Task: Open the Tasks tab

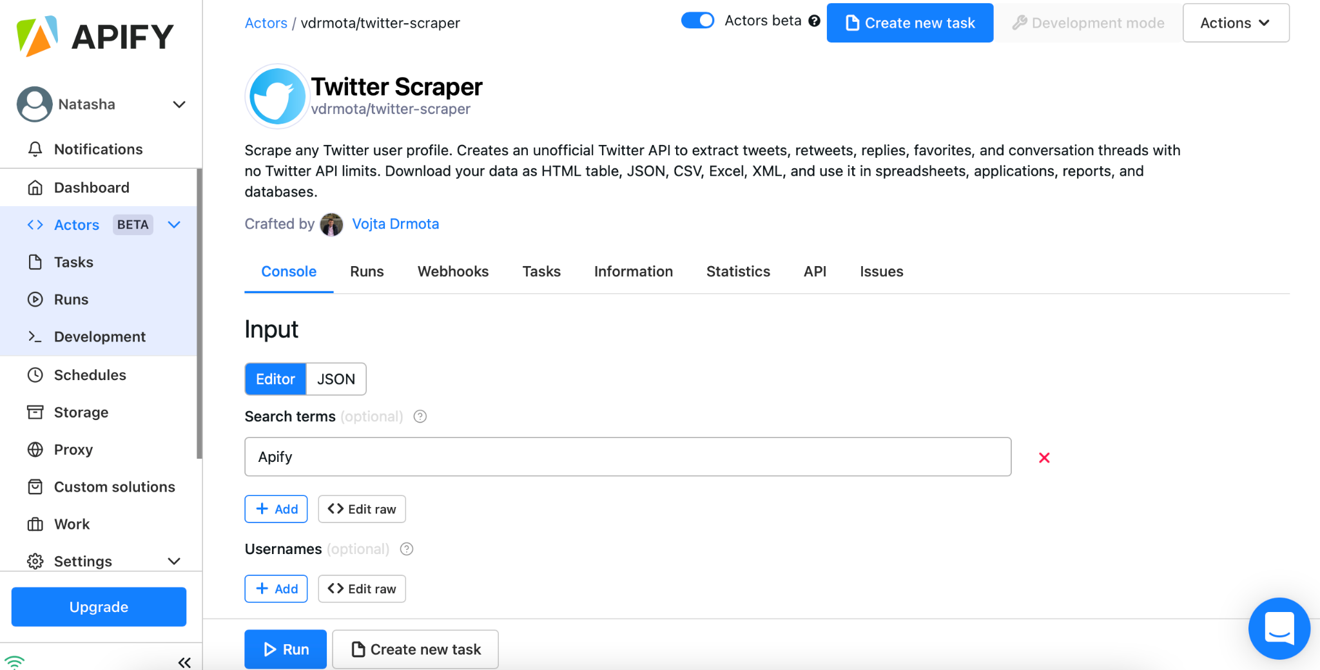Action: (x=541, y=272)
